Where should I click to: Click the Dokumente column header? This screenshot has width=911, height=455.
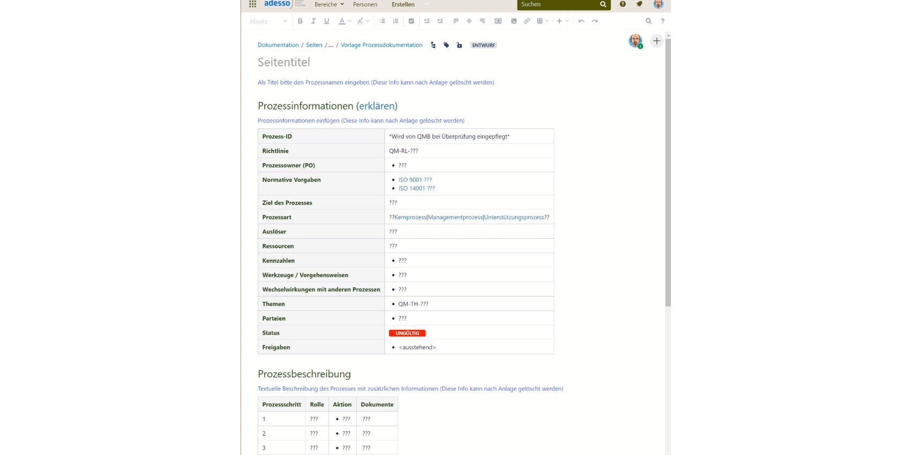tap(377, 405)
